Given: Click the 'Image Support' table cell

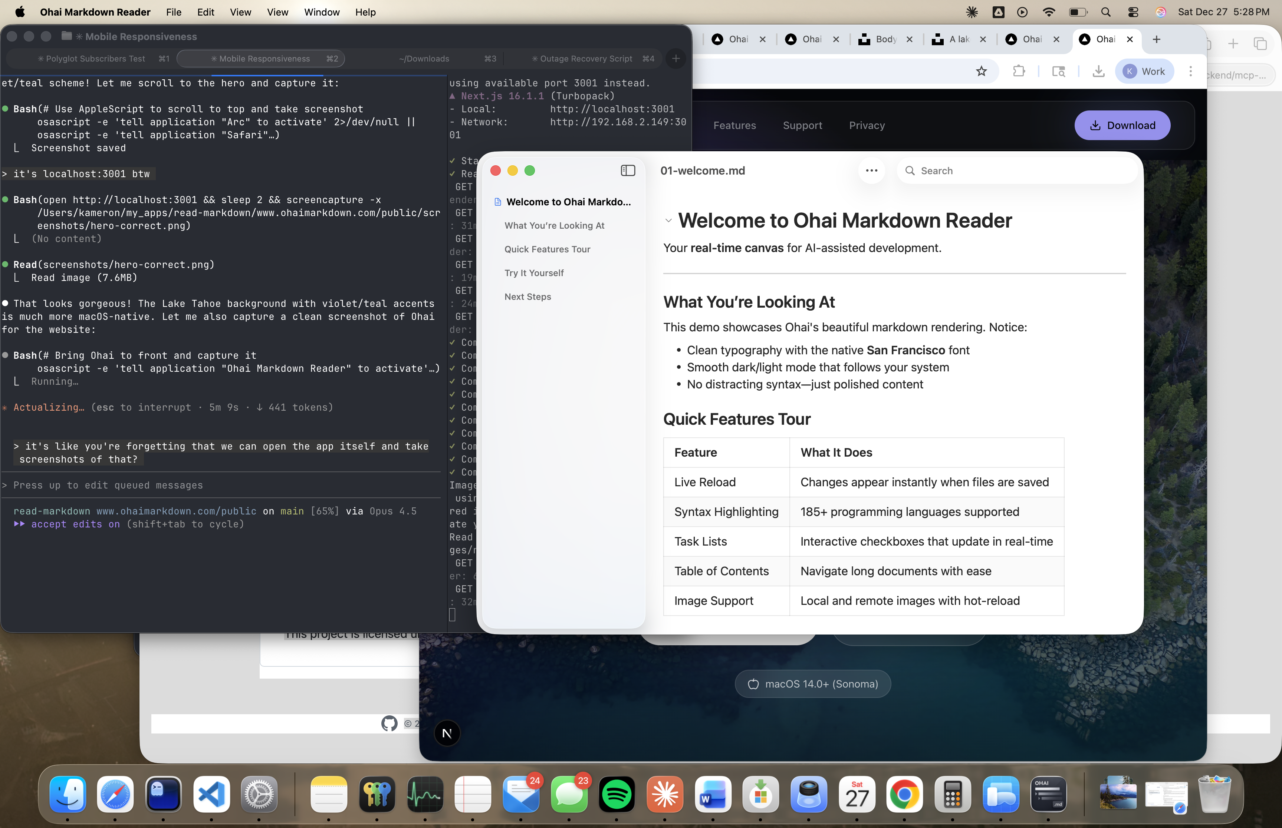Looking at the screenshot, I should pos(726,600).
